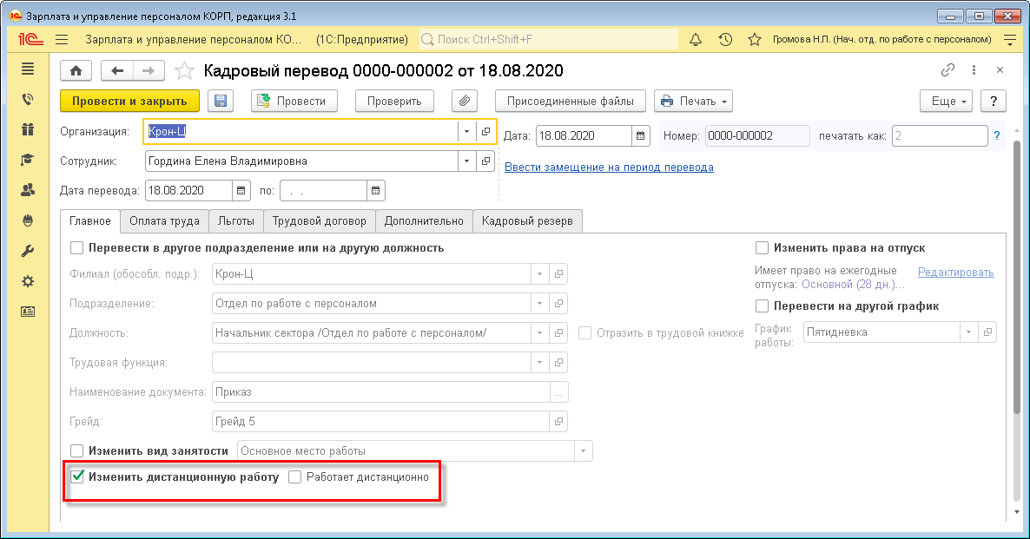
Task: Check Работает дистанционно checkbox
Action: point(295,477)
